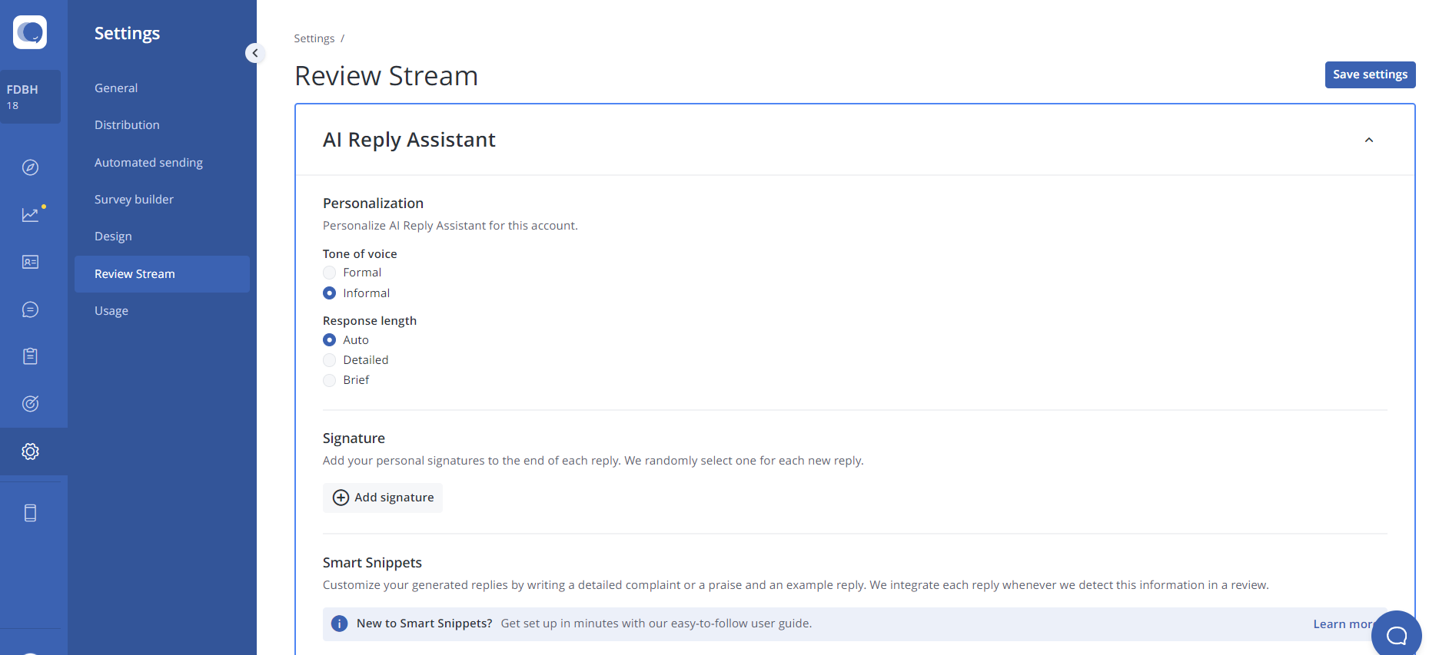Open the target goal icon in sidebar

pyautogui.click(x=30, y=404)
